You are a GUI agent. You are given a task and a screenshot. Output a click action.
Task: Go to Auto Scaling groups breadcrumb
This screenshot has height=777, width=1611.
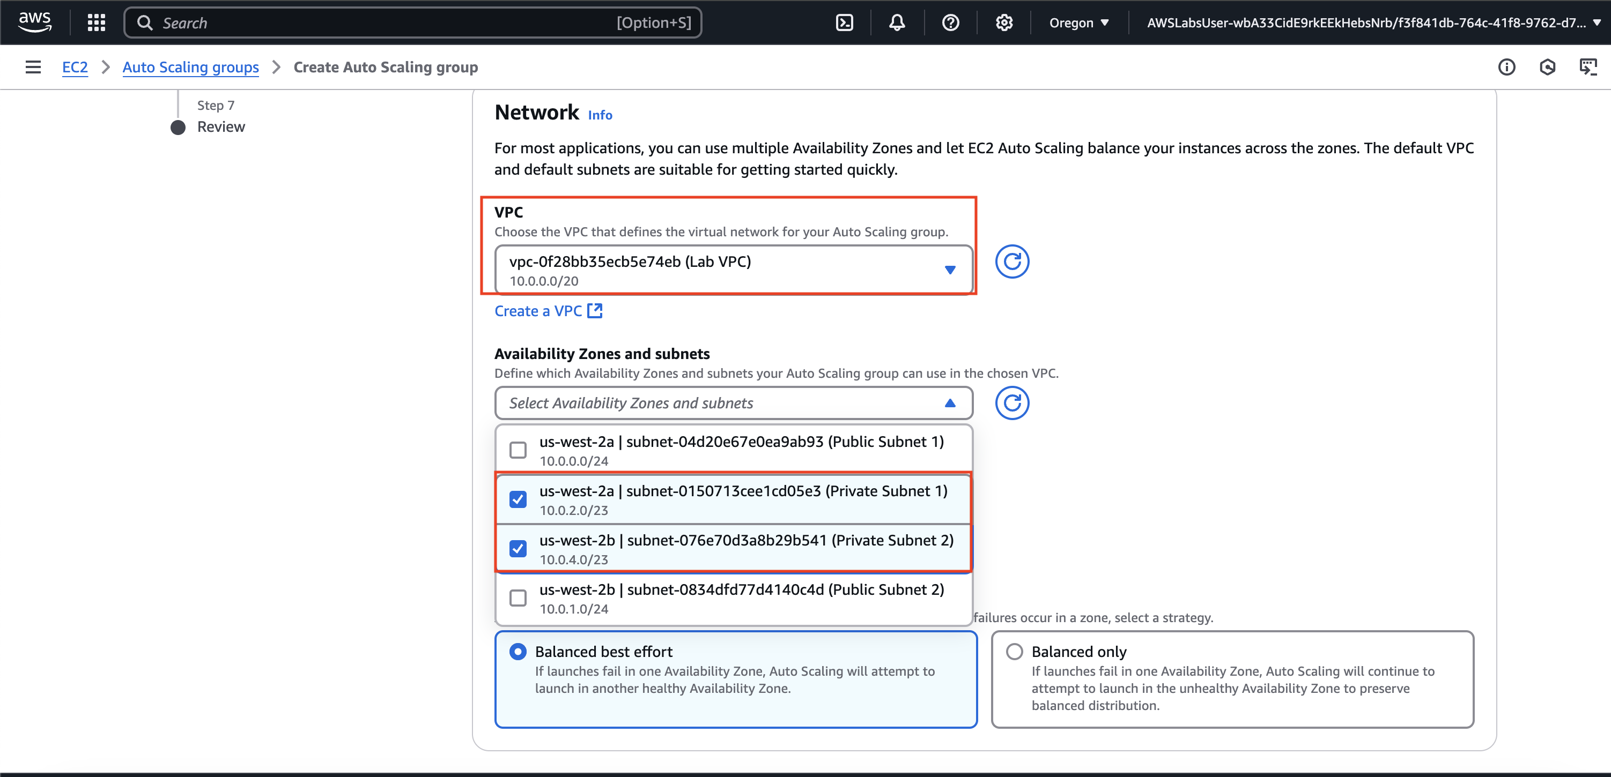point(190,67)
